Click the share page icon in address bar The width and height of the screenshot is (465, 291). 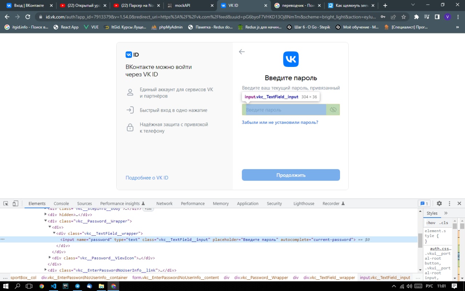(x=393, y=17)
